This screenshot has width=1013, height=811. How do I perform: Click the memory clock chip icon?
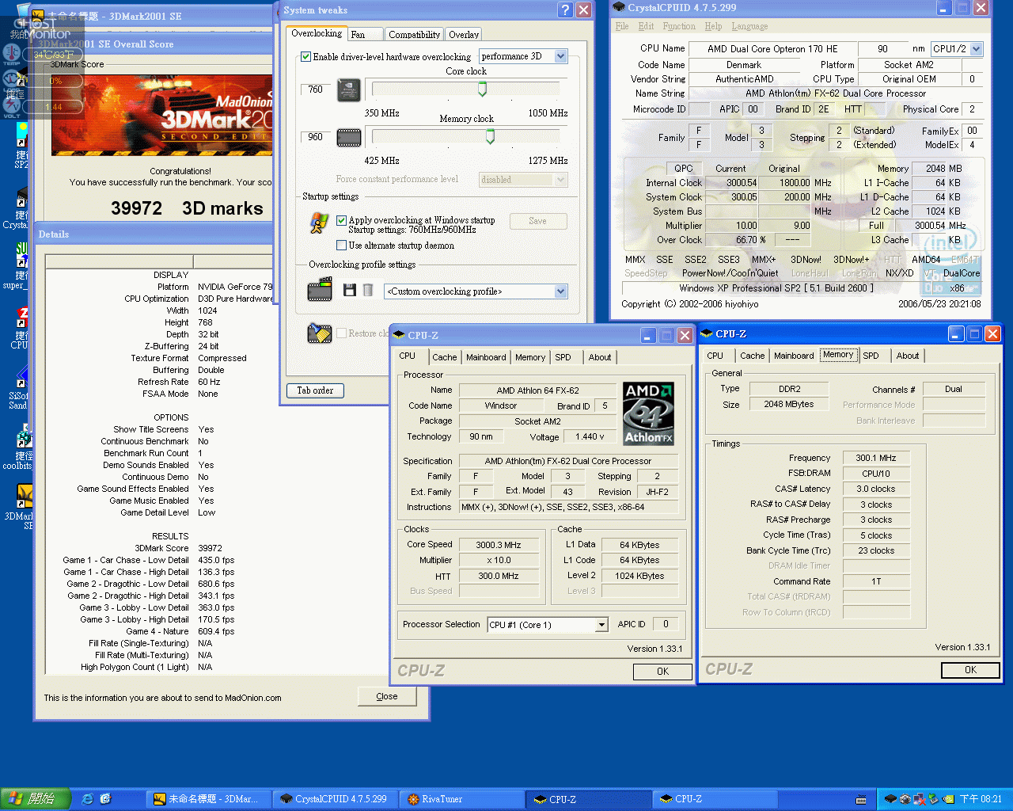coord(349,138)
